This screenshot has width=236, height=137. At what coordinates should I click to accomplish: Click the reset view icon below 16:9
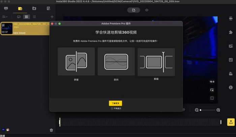click(212, 90)
